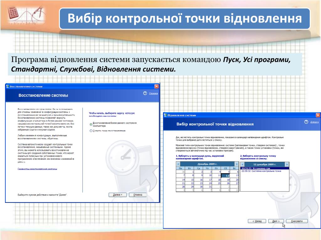Select day 23 in December calendar
Image resolution: width=321 pixels, height=240 pixels.
[198, 183]
